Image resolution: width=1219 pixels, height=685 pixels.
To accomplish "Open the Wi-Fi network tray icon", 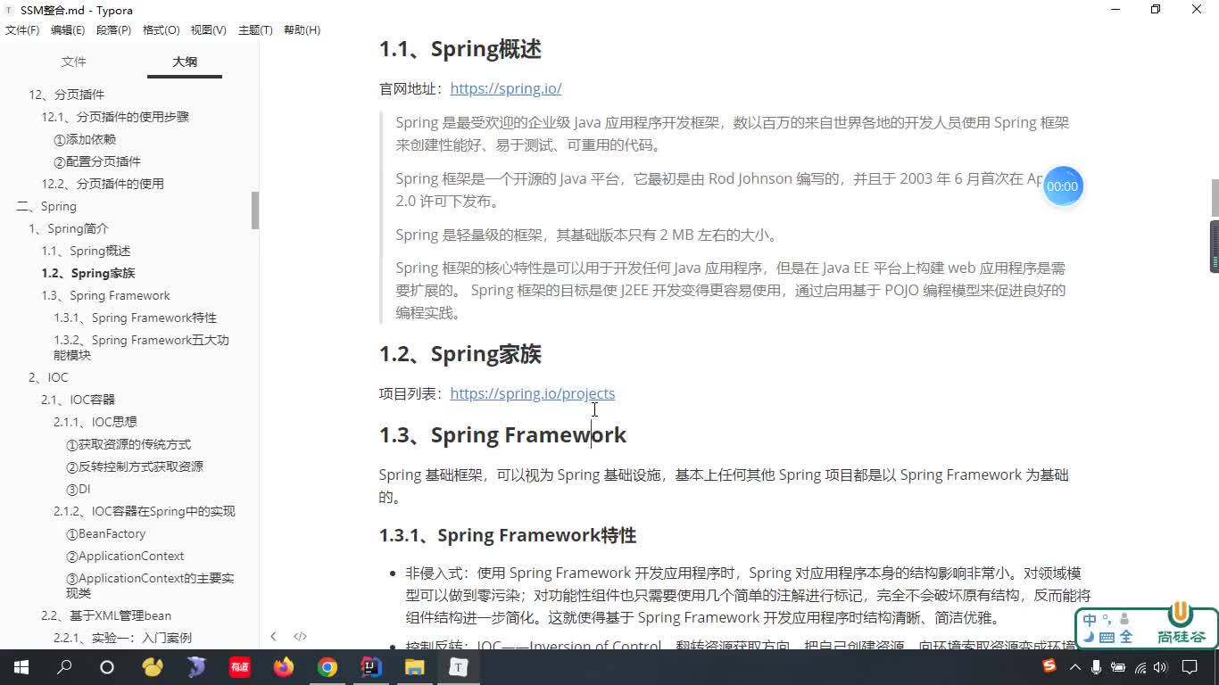I will 1140,667.
